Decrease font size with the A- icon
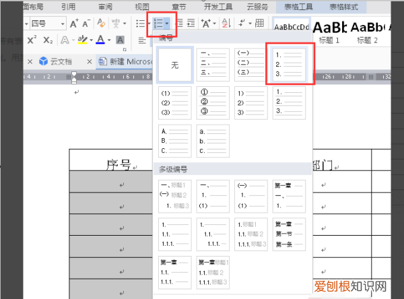Viewport: 404px width, 299px height. tap(86, 24)
